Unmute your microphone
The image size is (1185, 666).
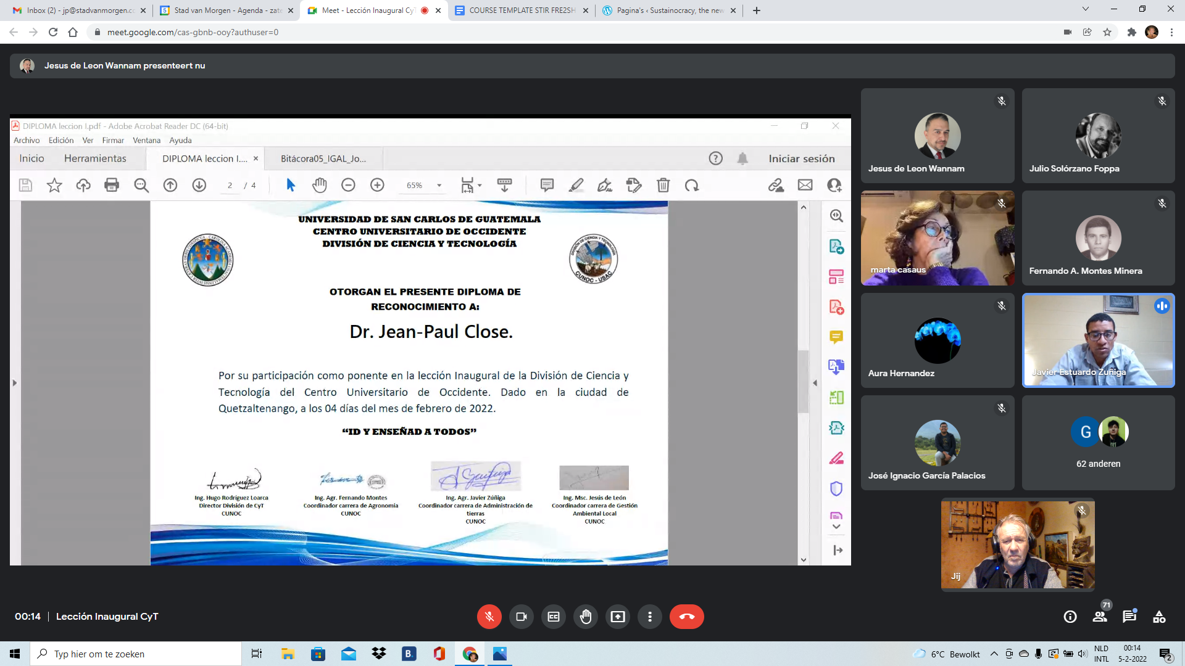[x=489, y=617]
